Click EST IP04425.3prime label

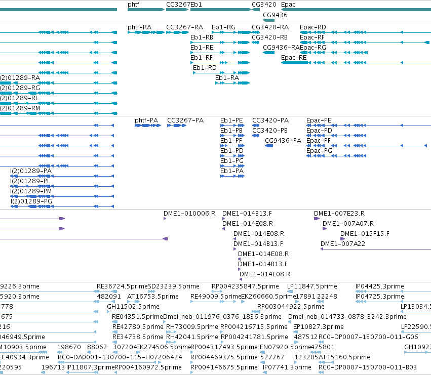tap(380, 286)
